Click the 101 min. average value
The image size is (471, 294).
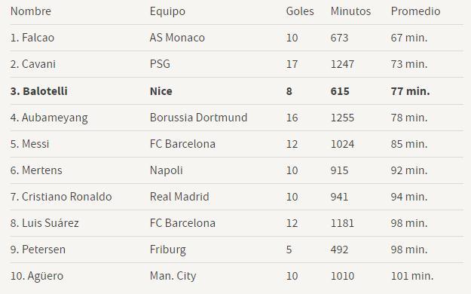point(412,276)
